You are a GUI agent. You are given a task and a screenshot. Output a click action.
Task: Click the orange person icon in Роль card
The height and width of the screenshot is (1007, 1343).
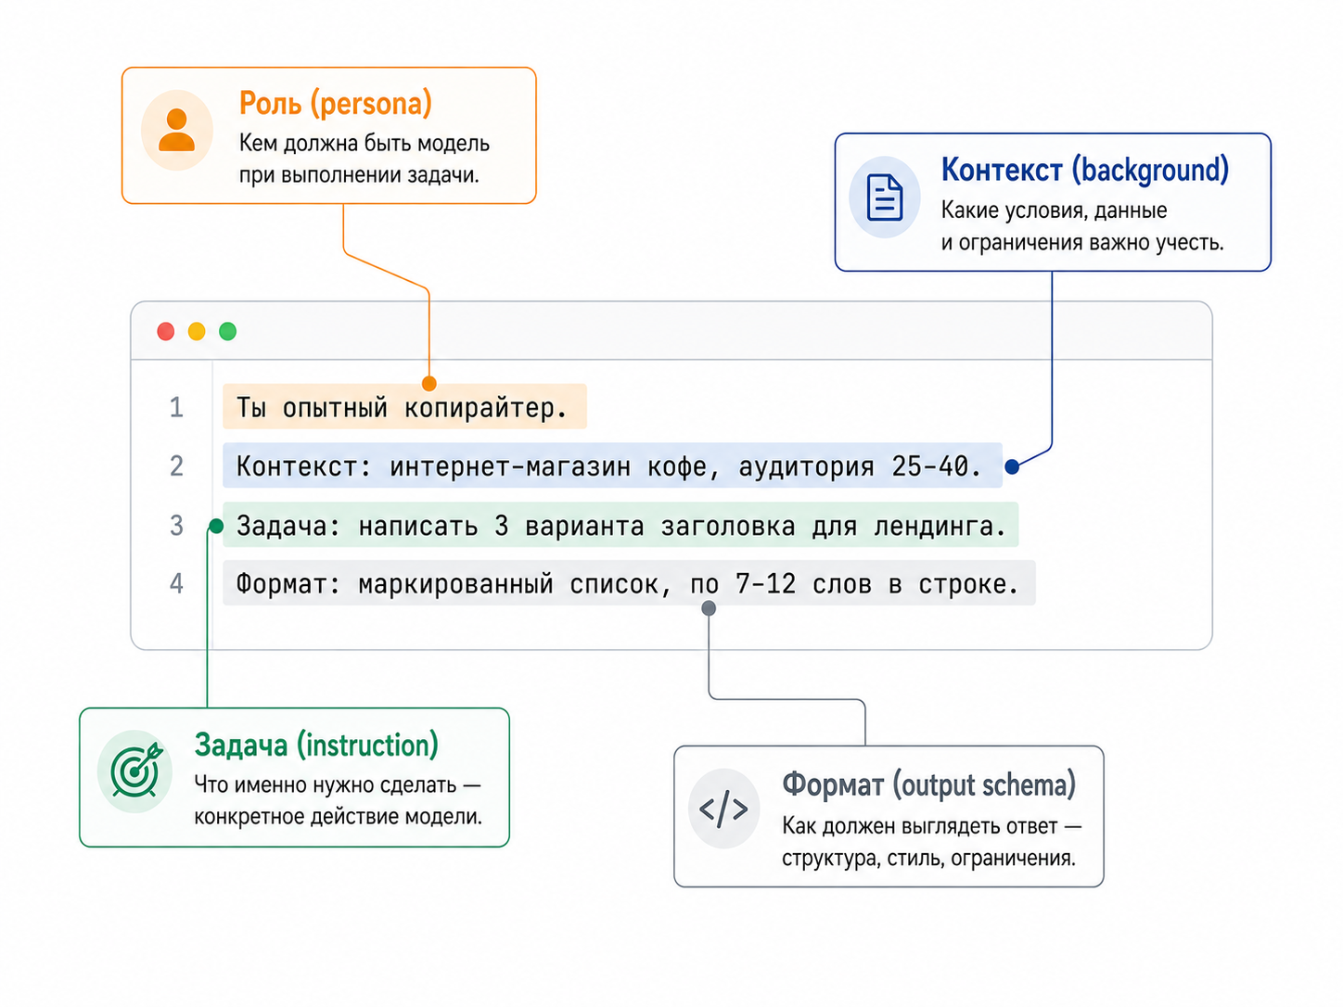pos(176,130)
